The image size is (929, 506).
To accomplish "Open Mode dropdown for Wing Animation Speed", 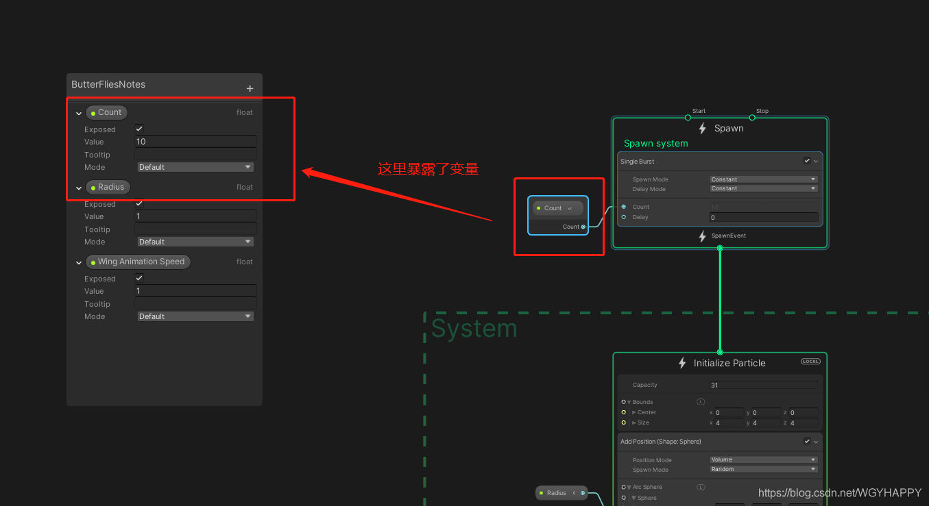I will point(195,316).
